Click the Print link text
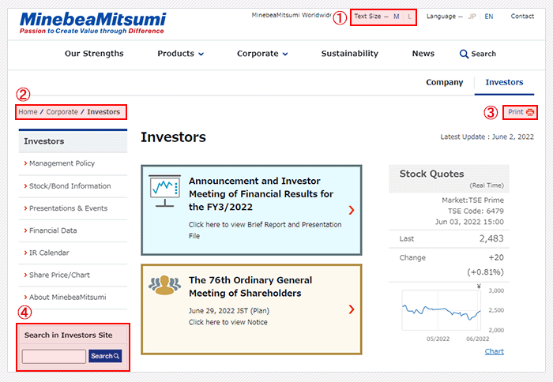The height and width of the screenshot is (382, 553). (516, 112)
